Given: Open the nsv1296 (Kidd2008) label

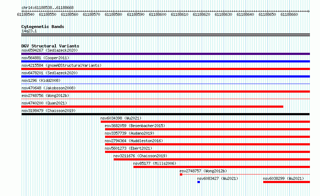Looking at the screenshot, I should [41, 80].
